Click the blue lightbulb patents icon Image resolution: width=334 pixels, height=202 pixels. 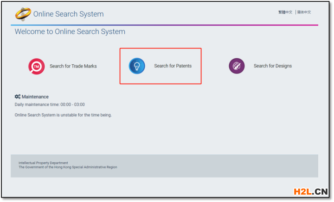(x=137, y=66)
